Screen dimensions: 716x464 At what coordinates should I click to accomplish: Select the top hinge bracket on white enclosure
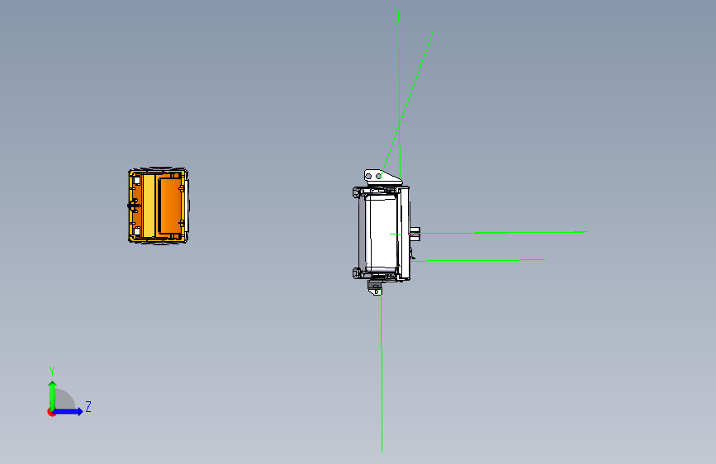pos(382,177)
